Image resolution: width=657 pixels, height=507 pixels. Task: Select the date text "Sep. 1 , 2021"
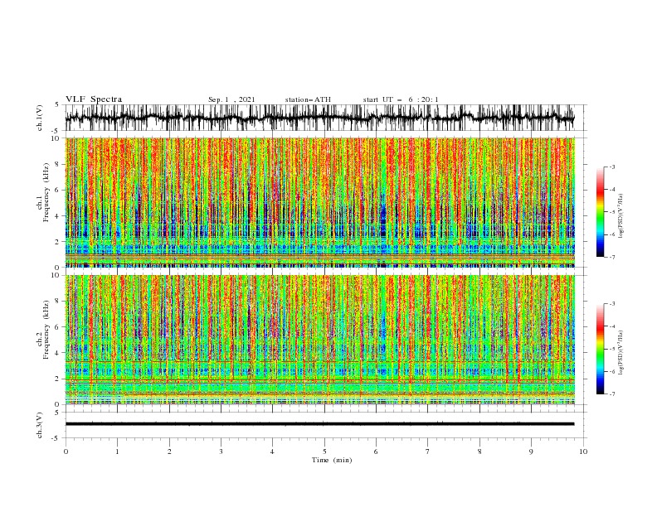(231, 99)
